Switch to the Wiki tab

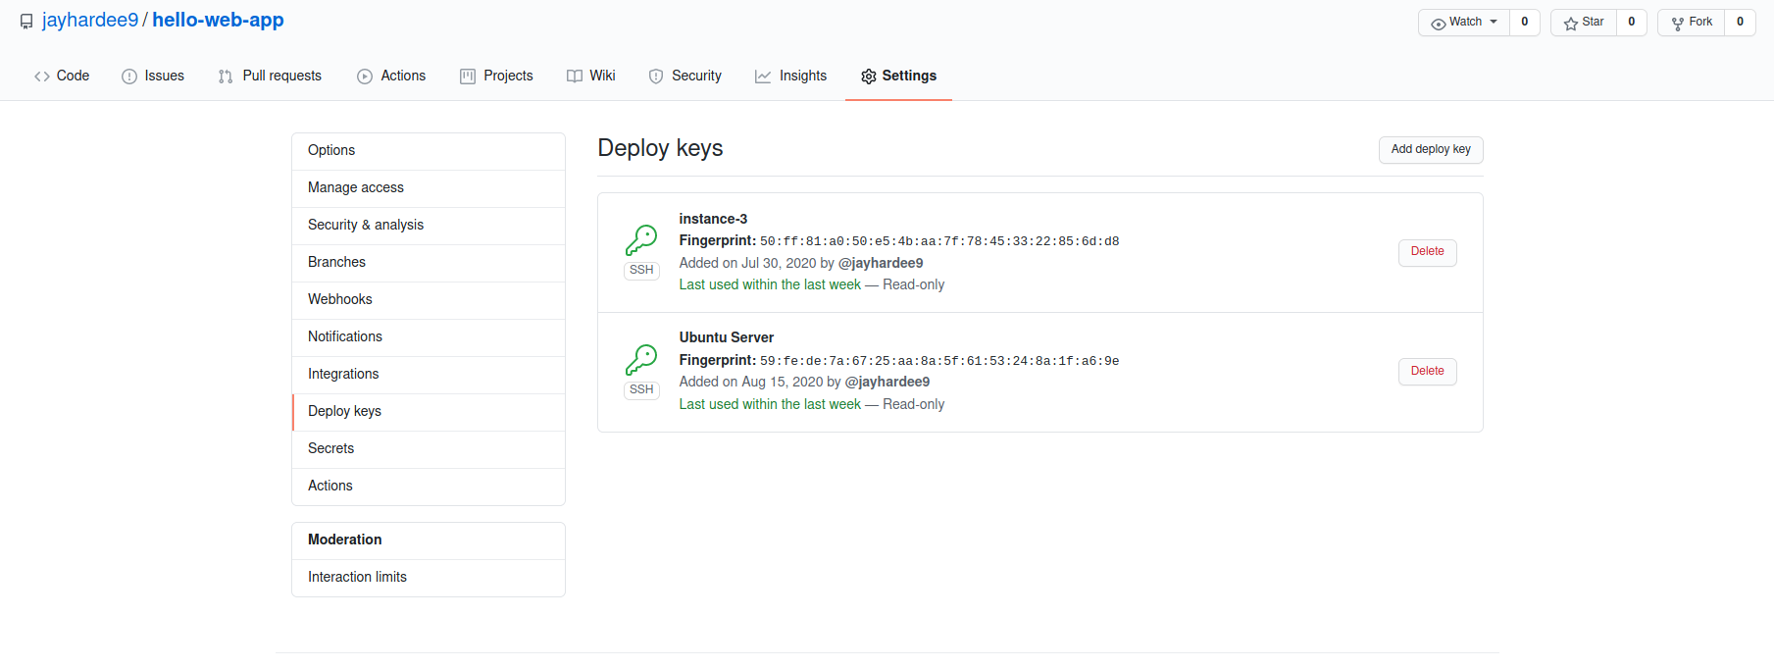tap(591, 77)
